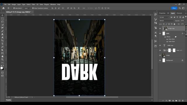Toggle visibility of Effects group

(x=165, y=37)
